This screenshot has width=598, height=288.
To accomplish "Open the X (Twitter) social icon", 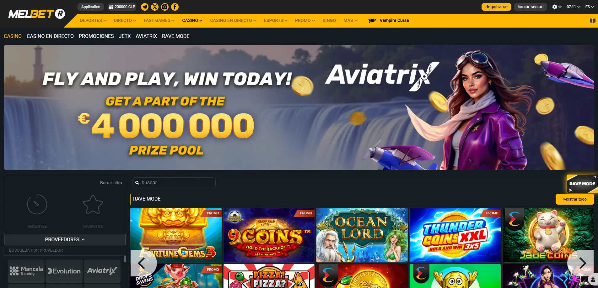I will tap(155, 7).
